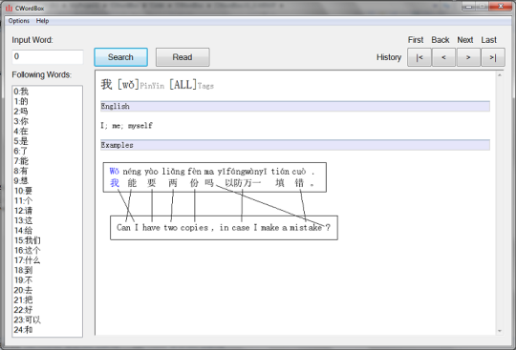Select word '13:这' in the list
Viewport: 516px width, 350px height.
23,220
